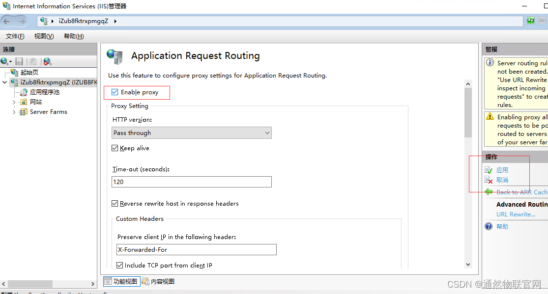Click the Connections pane scroll left arrow

(3, 284)
